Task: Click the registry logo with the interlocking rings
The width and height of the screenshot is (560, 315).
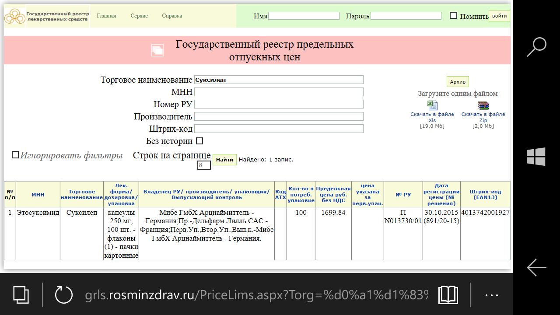Action: (15, 16)
